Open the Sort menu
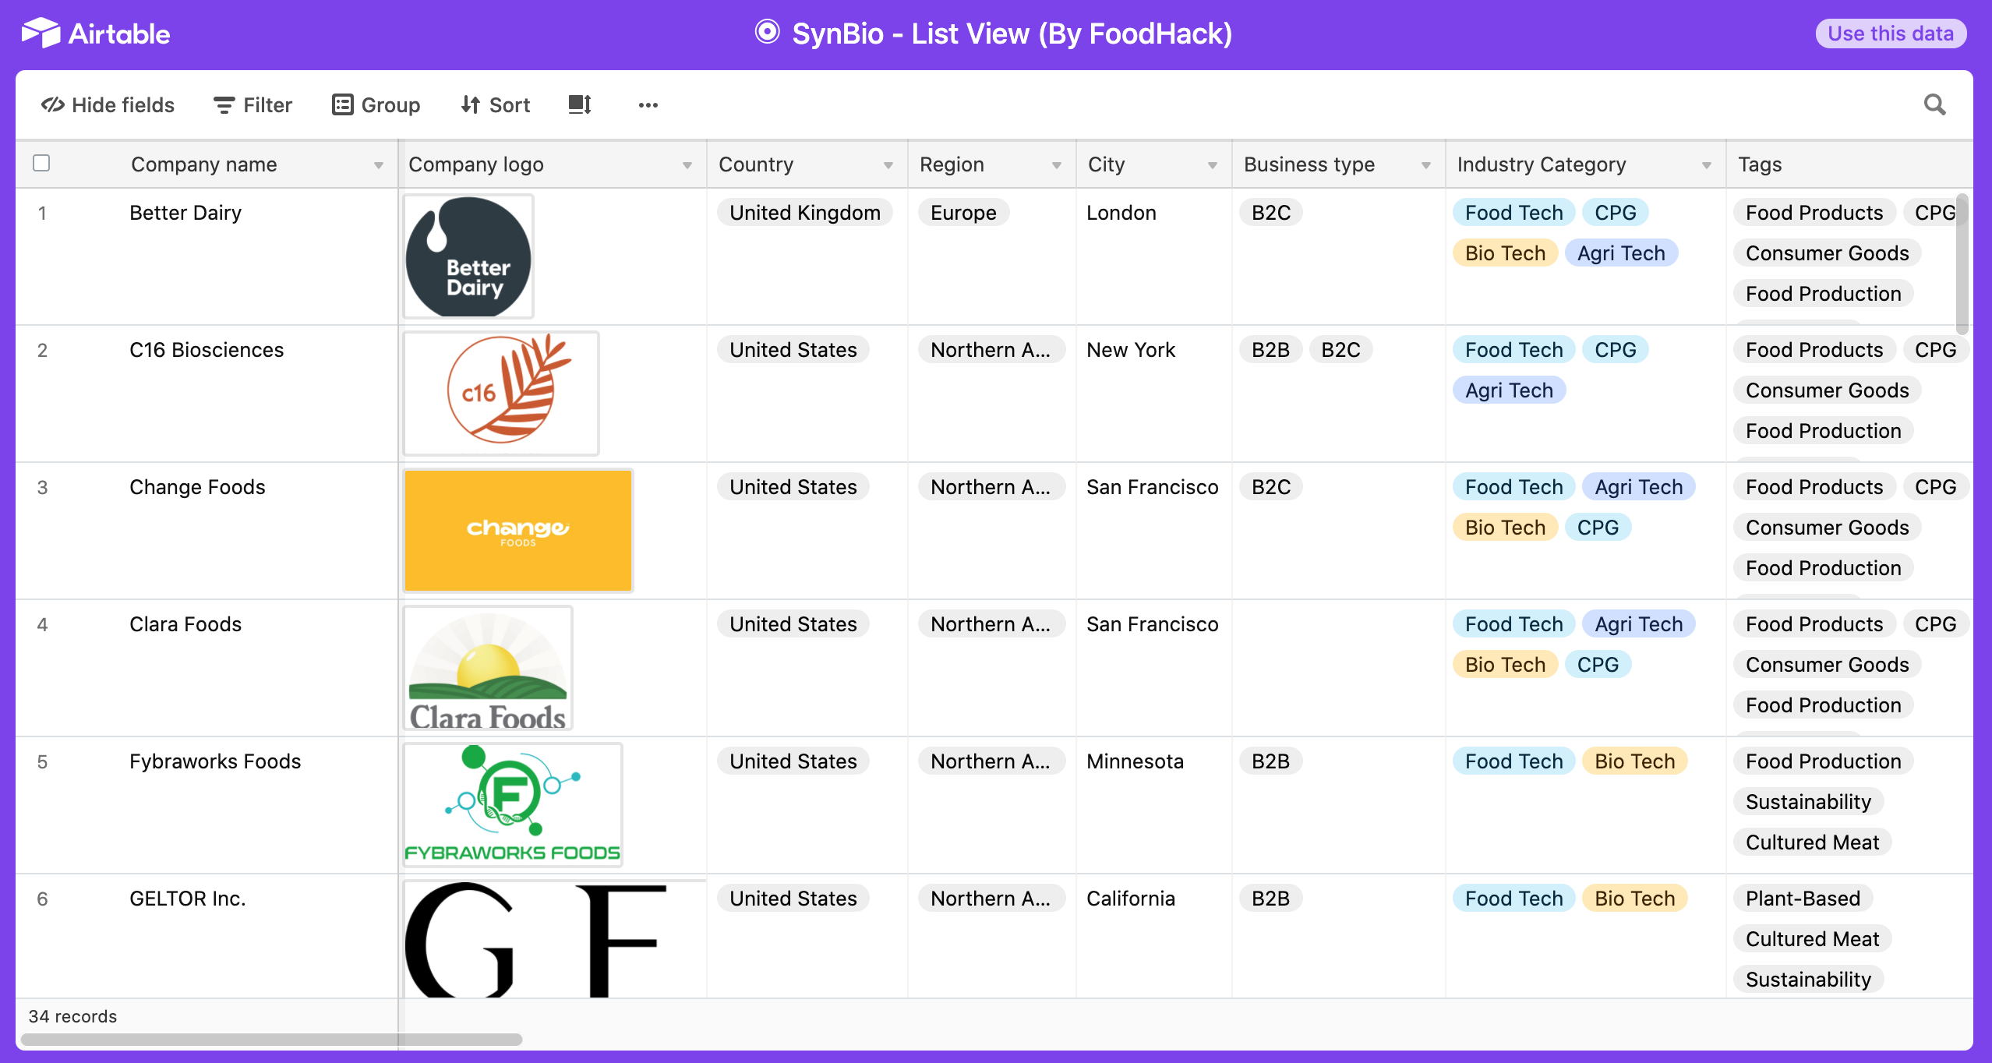Viewport: 1992px width, 1063px height. click(x=495, y=104)
